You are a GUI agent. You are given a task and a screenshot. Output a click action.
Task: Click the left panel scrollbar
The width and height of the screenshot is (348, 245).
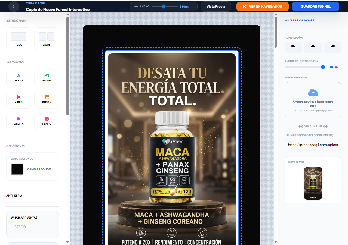pos(67,67)
